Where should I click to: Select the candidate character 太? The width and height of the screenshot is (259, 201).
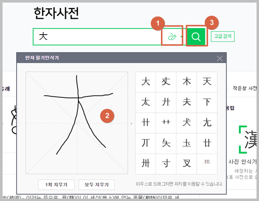146,103
